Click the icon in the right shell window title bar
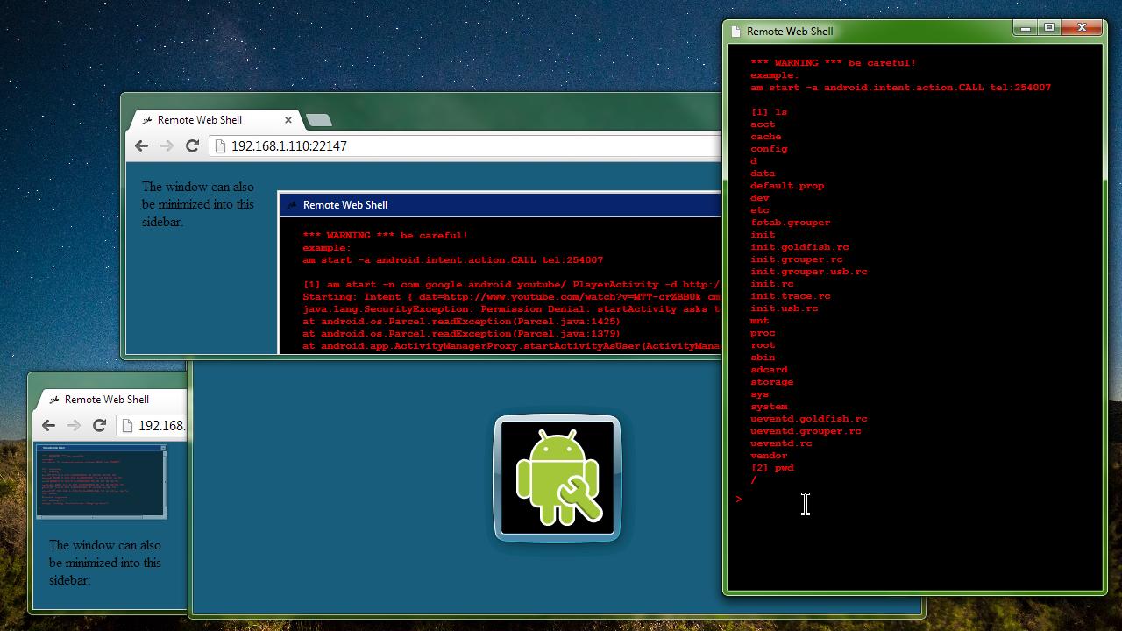The width and height of the screenshot is (1122, 631). [x=736, y=32]
